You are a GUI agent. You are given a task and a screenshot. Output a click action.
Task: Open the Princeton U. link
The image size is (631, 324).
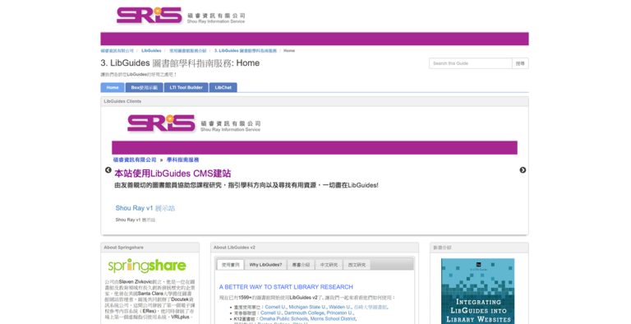pos(340,312)
